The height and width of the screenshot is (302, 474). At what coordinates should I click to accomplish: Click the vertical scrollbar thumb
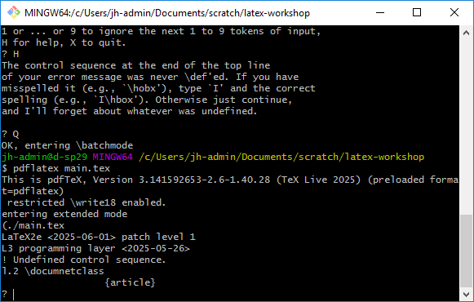point(466,251)
